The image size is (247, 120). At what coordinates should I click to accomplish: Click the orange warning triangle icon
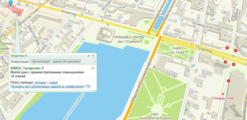[x=93, y=68]
